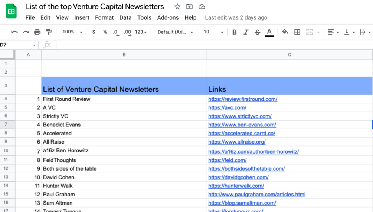The image size is (373, 212).
Task: Toggle italic formatting
Action: [246, 32]
